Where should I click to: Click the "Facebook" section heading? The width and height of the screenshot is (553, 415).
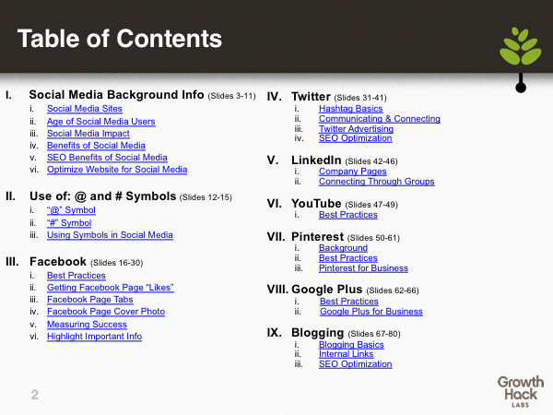click(x=58, y=262)
